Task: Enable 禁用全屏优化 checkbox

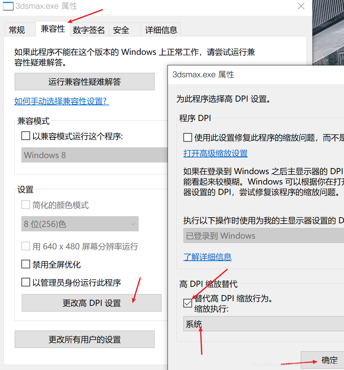Action: [26, 264]
